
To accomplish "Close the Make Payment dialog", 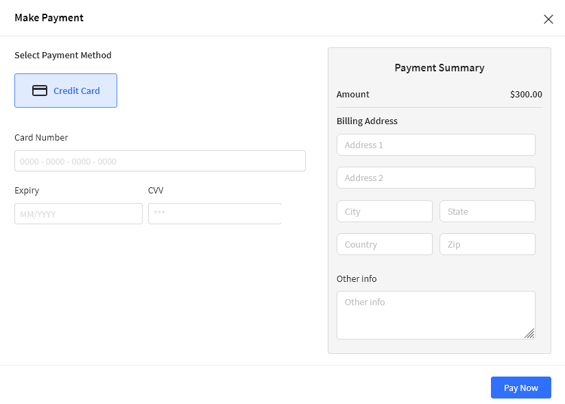I will (x=549, y=19).
